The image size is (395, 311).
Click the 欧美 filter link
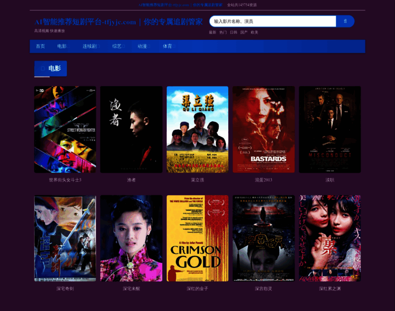[x=255, y=33]
